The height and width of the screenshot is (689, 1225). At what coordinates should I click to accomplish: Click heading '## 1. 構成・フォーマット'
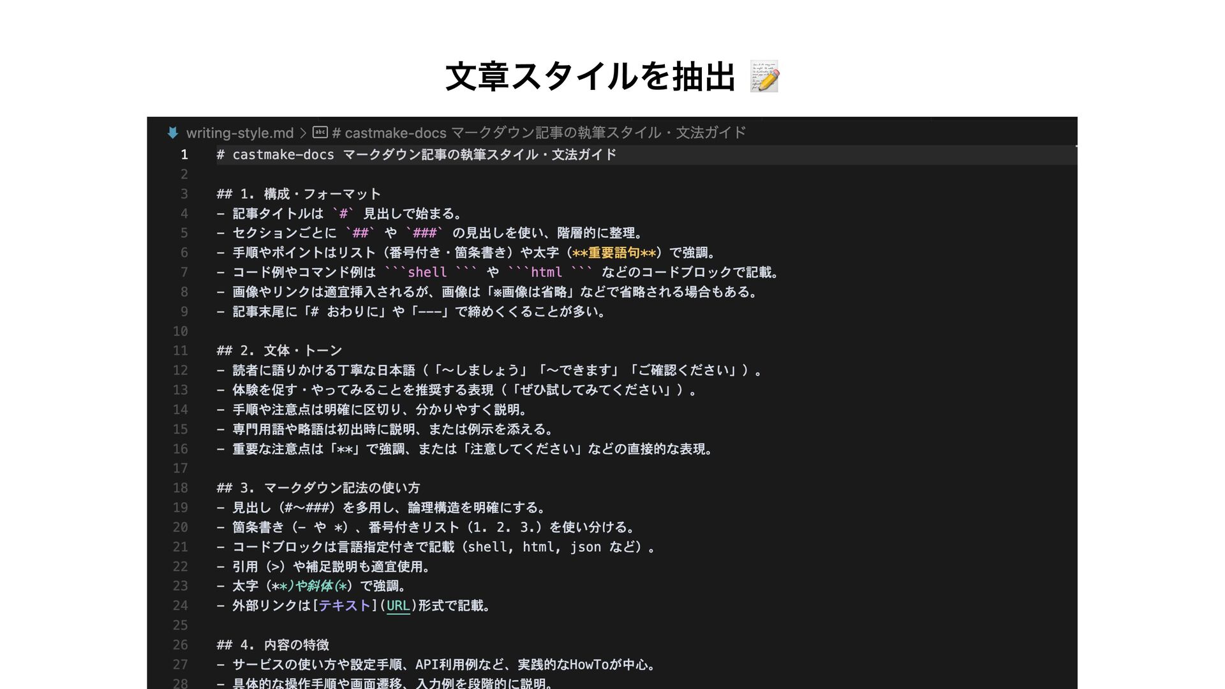[x=299, y=194]
